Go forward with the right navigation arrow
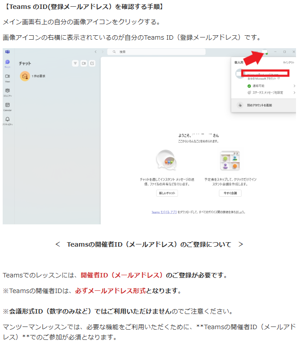300x343 pixels. [103, 52]
